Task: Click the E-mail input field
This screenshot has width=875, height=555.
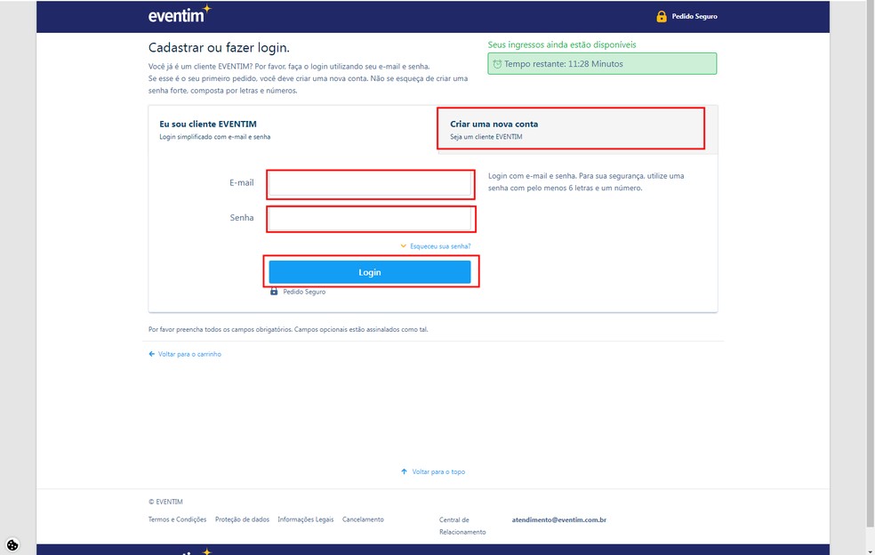Action: tap(369, 183)
